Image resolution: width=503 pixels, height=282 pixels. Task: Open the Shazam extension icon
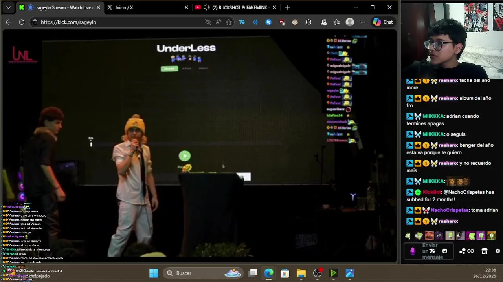pyautogui.click(x=268, y=22)
